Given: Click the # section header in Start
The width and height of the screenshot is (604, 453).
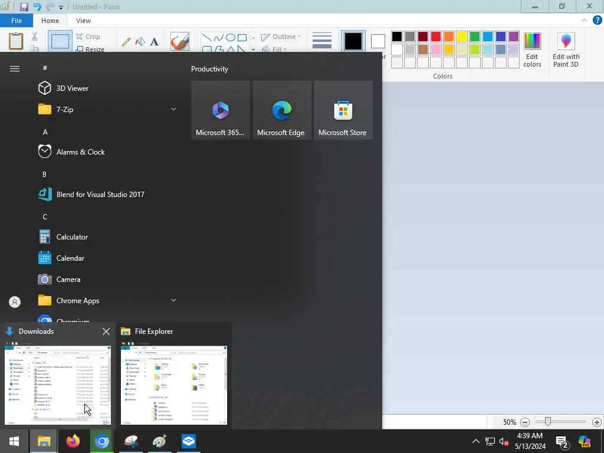Looking at the screenshot, I should coord(45,68).
